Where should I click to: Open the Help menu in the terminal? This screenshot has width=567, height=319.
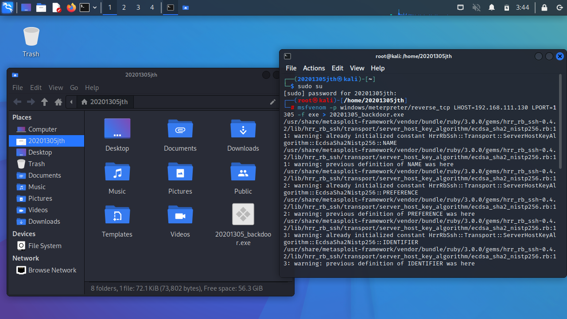[x=378, y=68]
